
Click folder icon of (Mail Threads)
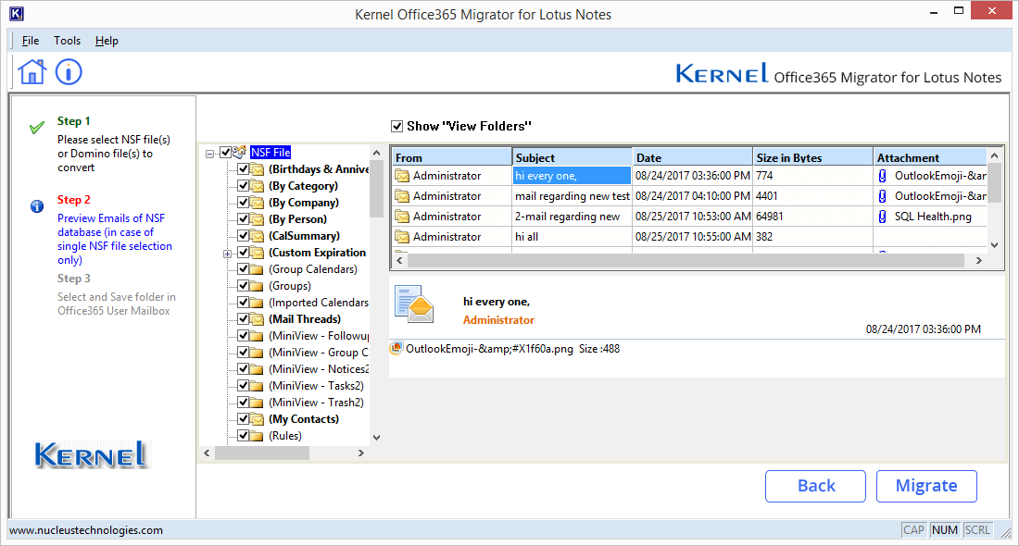258,319
